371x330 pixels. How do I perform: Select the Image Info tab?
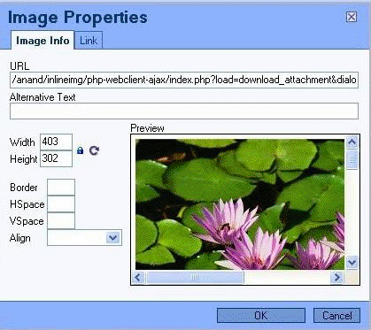pos(43,41)
